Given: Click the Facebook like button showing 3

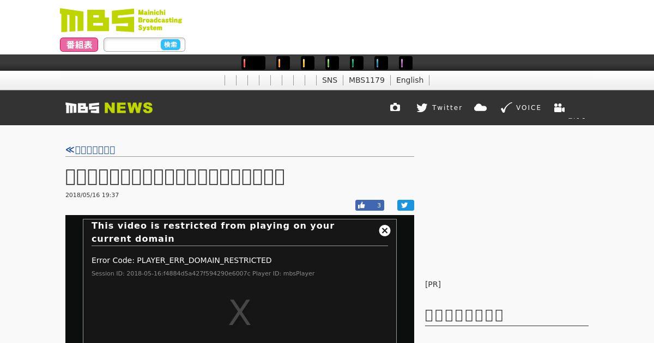Looking at the screenshot, I should [370, 205].
